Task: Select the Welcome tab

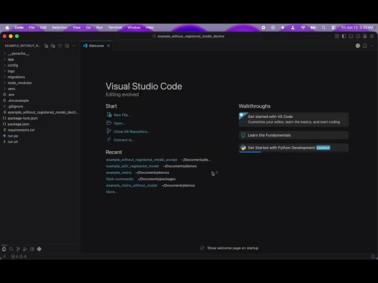Action: (96, 46)
